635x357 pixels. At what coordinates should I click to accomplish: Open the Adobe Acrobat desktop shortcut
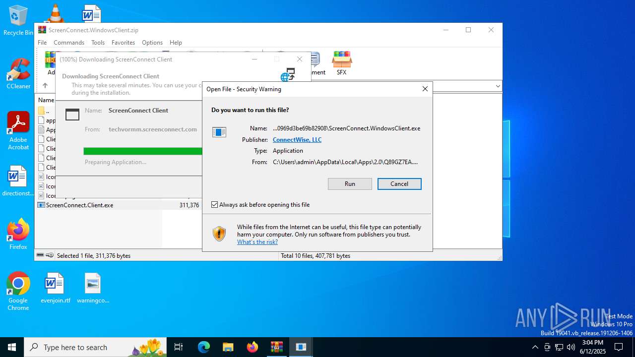pos(18,131)
